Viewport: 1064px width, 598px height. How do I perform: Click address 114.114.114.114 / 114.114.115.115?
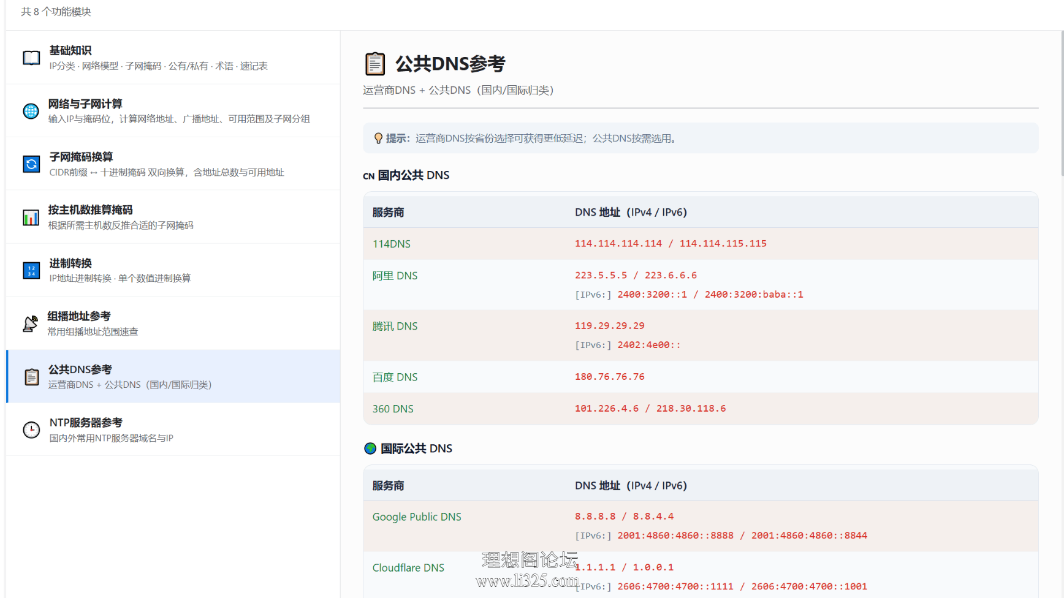pyautogui.click(x=671, y=243)
